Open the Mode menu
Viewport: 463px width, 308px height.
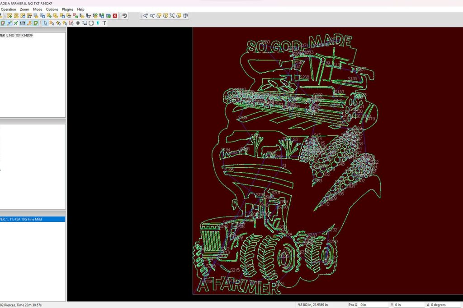click(x=38, y=9)
